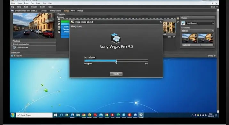This screenshot has width=229, height=125.
Task: Click the Edge browser icon on the taskbar
Action: click(x=72, y=115)
